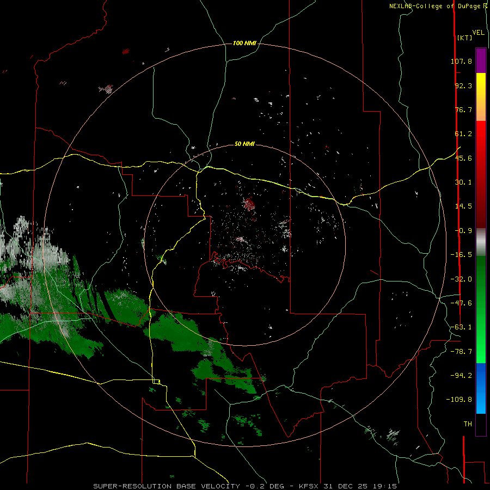Click the -47.6 velocity scale value
Viewport: 490px width, 490px height.
pos(461,303)
